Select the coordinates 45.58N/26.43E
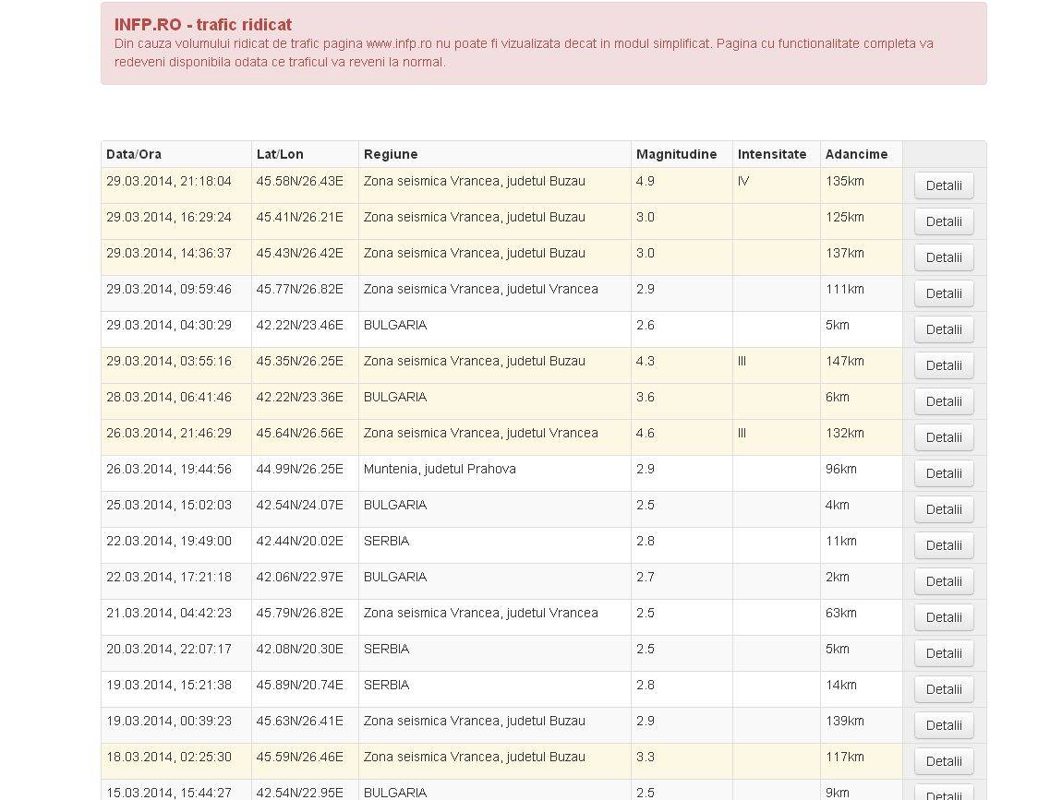The image size is (1038, 800). point(300,181)
